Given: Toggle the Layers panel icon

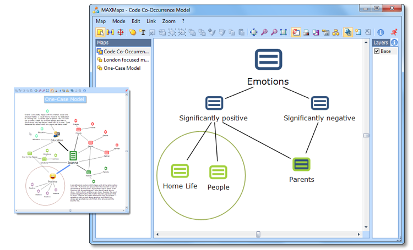Looking at the screenshot, I should pos(348,32).
